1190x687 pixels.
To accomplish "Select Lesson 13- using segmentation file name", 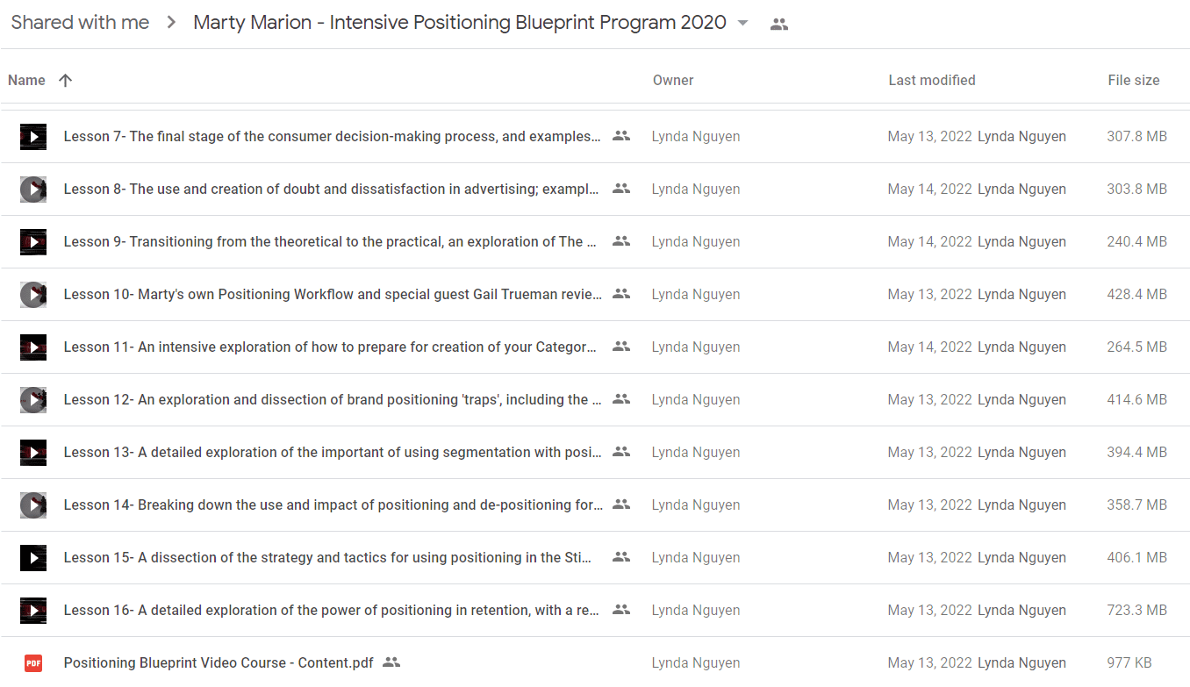I will coord(333,452).
